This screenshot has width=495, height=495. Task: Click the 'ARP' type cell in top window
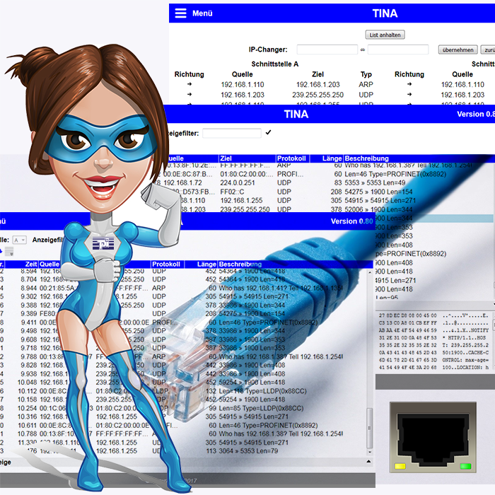pos(366,85)
